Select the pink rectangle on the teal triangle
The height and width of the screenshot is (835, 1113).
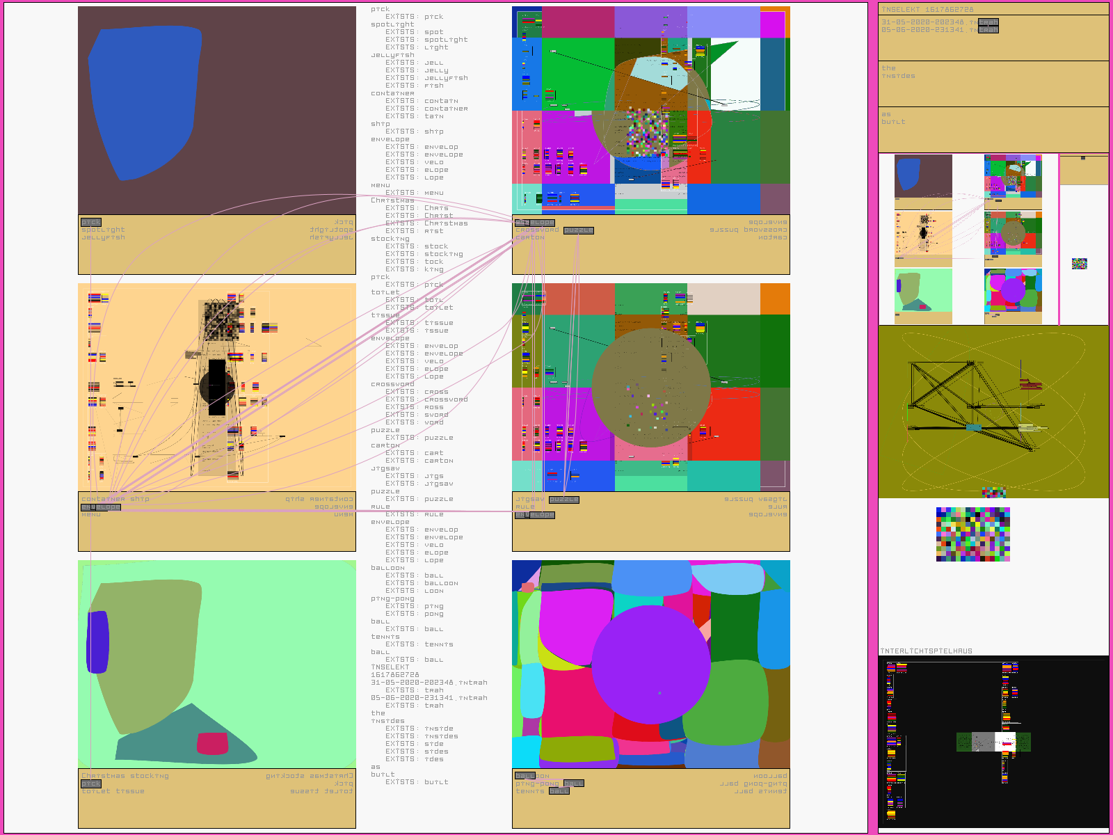[x=212, y=743]
